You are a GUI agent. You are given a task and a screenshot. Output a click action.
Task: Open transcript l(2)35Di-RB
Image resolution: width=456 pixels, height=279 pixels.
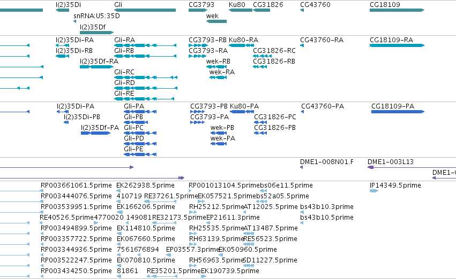point(74,51)
